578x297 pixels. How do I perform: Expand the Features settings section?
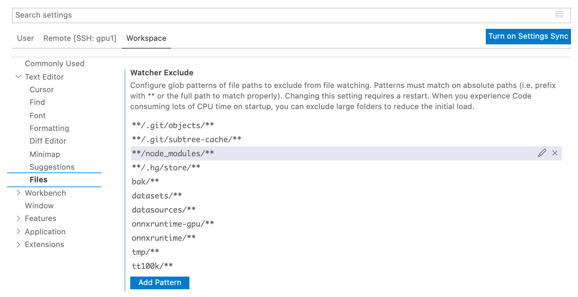coord(19,219)
